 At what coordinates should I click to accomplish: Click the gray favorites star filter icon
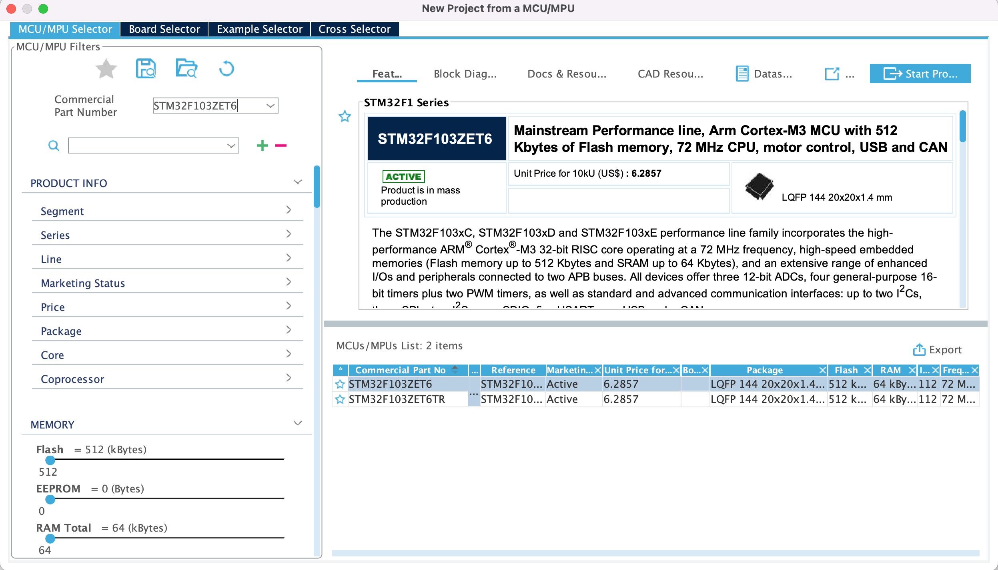coord(106,69)
